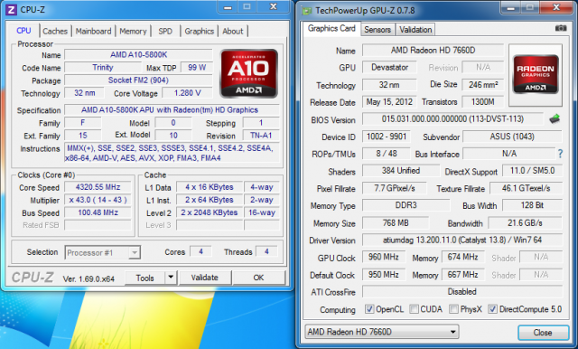Switch to the CPU tab
Viewport: 578px width, 349px height.
pyautogui.click(x=23, y=31)
